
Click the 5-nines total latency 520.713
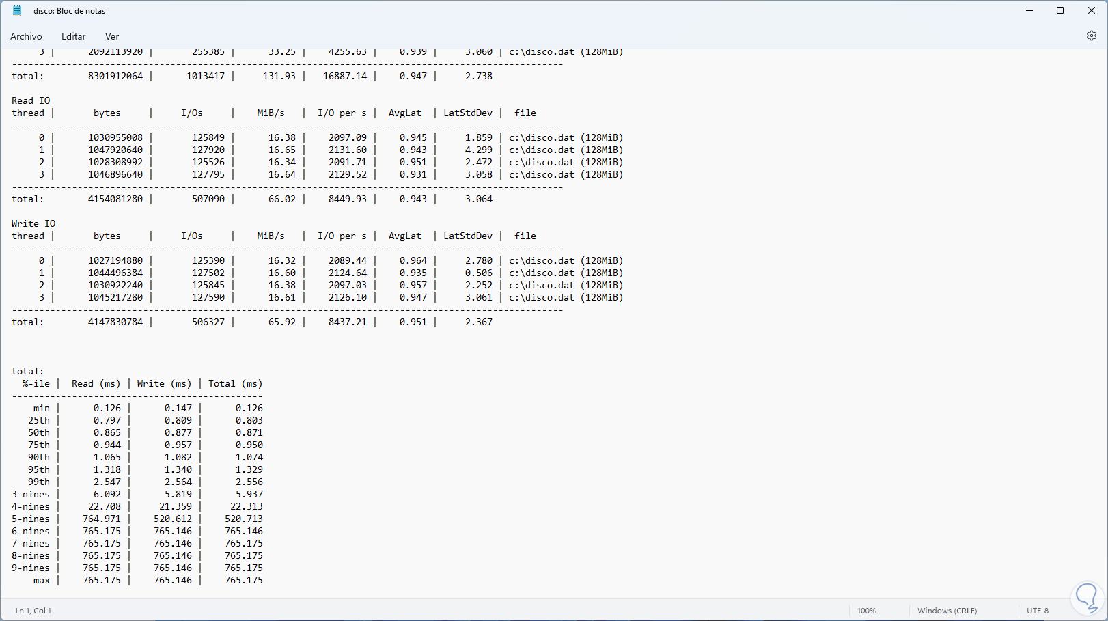[244, 519]
